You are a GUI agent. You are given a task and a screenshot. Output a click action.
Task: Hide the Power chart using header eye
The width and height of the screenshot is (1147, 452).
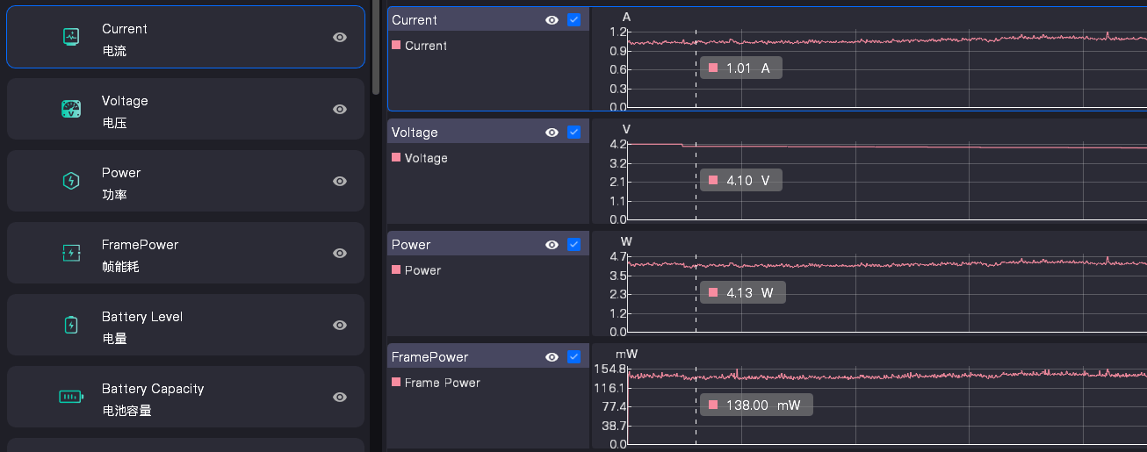(552, 245)
